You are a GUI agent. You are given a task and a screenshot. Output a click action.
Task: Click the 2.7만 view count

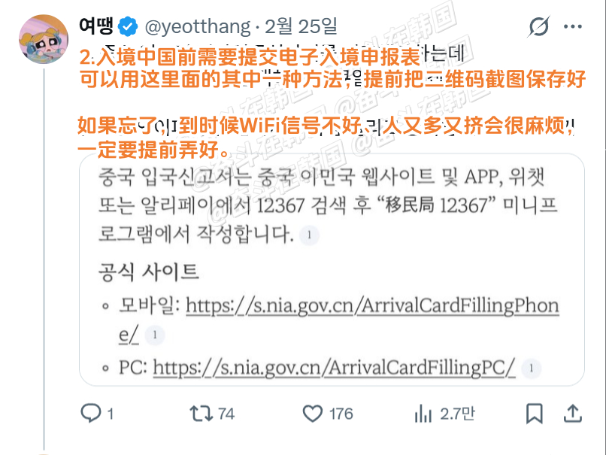click(x=458, y=414)
